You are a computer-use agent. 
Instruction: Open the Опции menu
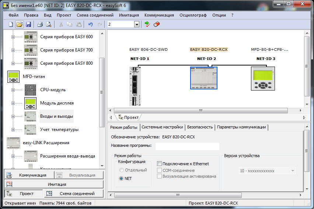(219, 15)
